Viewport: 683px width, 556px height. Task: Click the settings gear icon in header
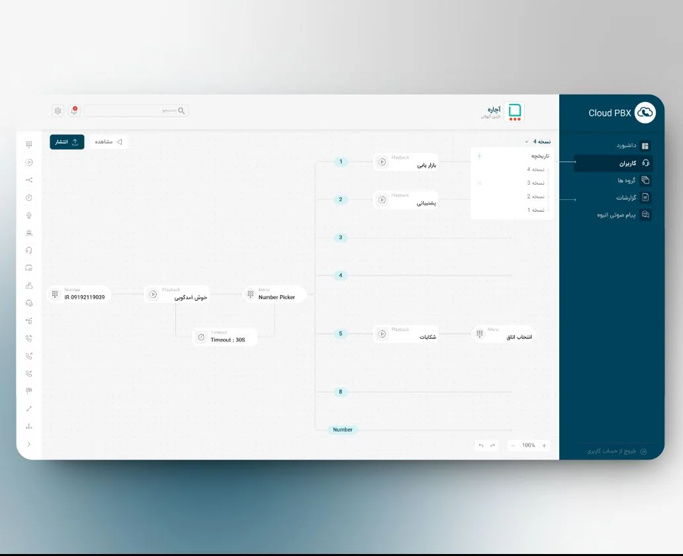[58, 111]
